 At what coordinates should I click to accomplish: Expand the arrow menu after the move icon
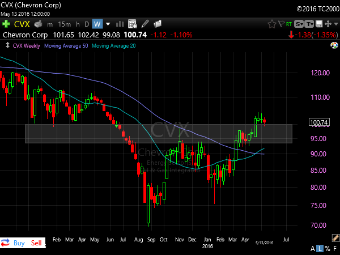[336, 24]
